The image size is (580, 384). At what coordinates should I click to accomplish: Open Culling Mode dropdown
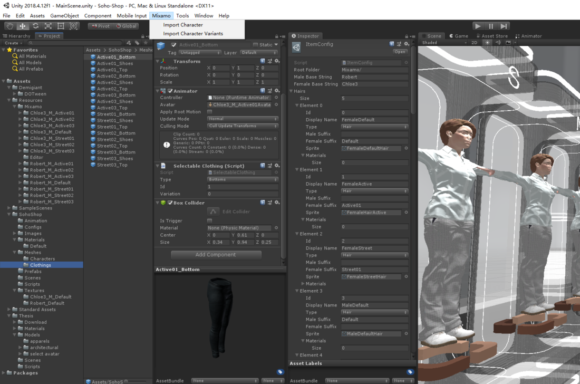(x=243, y=126)
